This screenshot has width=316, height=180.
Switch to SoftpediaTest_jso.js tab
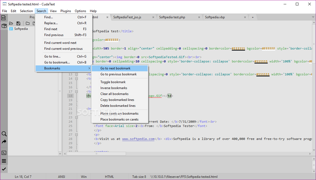click(x=127, y=17)
